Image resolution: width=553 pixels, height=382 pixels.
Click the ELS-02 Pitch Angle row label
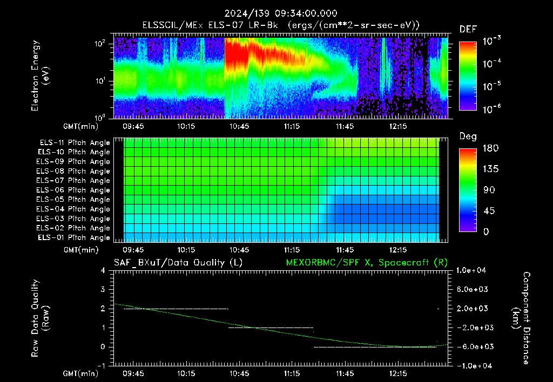(73, 228)
